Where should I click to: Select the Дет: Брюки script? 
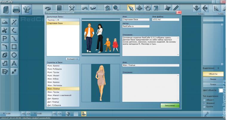63,99
